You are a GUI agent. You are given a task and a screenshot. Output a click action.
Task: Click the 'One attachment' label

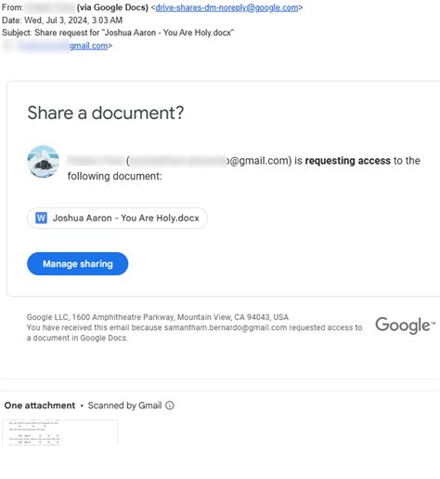(40, 406)
